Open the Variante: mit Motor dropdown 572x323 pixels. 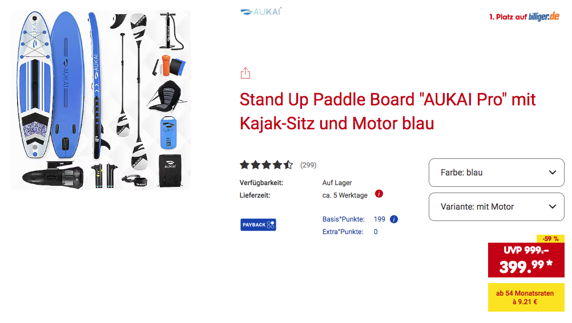[x=497, y=207]
